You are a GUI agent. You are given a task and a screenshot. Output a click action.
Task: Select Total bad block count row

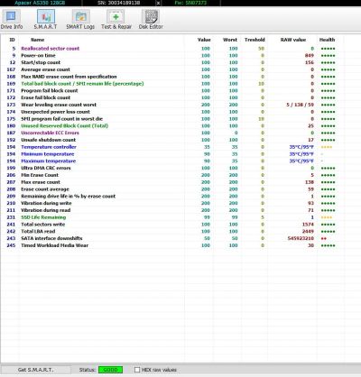click(171, 84)
